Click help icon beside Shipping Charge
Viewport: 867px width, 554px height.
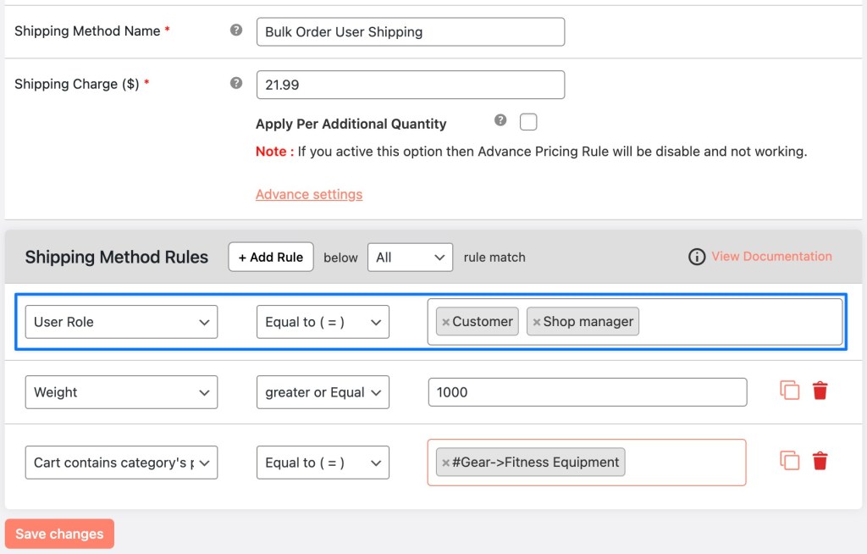[236, 84]
